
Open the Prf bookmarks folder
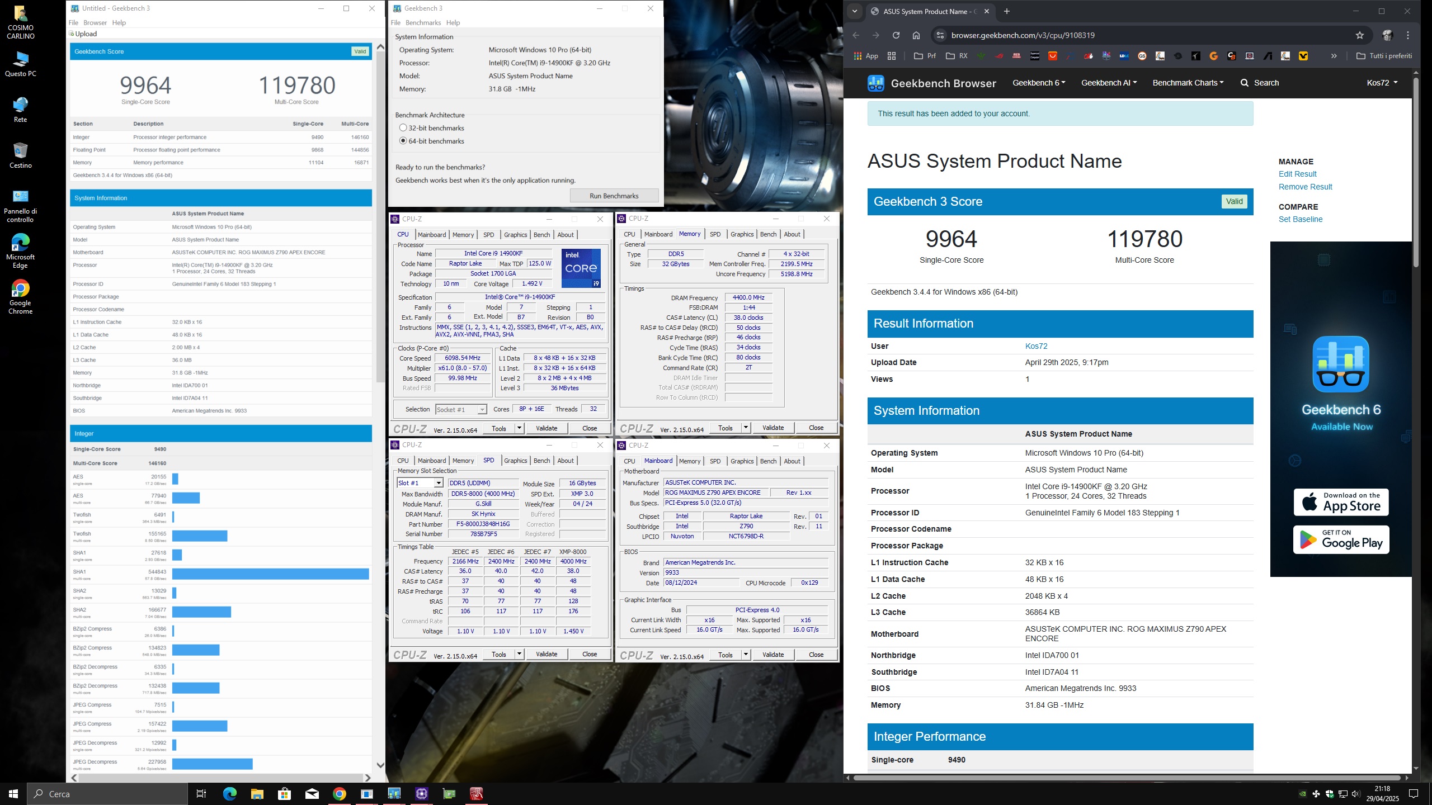[x=925, y=56]
